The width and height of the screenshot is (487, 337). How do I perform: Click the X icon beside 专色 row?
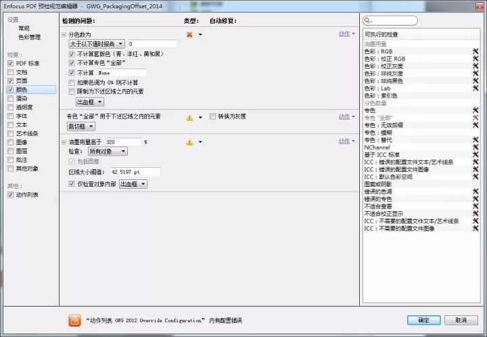[x=476, y=110]
